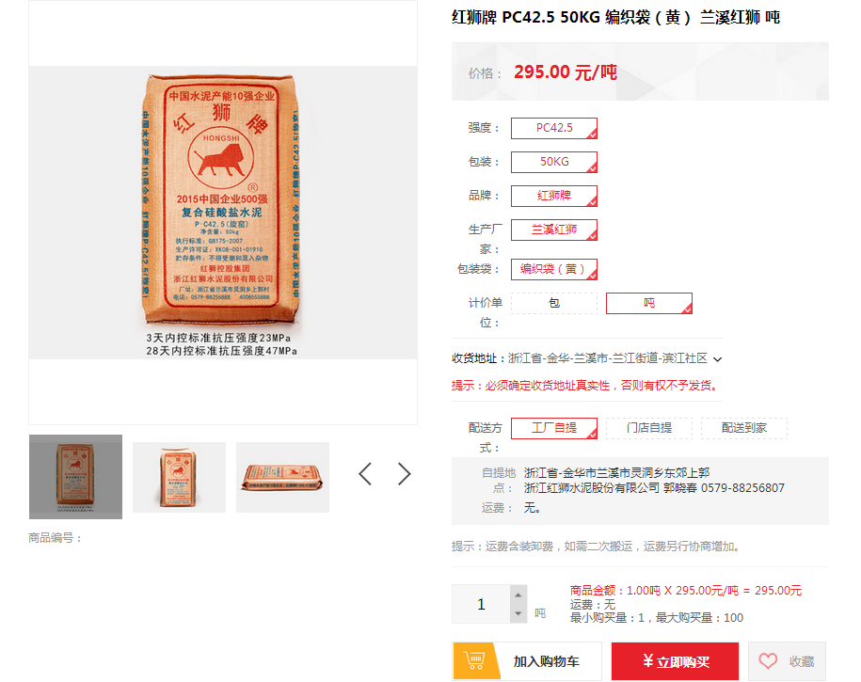Image resolution: width=861 pixels, height=682 pixels.
Task: Open first cement bag thumbnail
Action: [76, 477]
